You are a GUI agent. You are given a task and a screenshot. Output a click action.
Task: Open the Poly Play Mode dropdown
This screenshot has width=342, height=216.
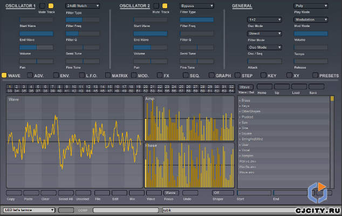pos(311,6)
